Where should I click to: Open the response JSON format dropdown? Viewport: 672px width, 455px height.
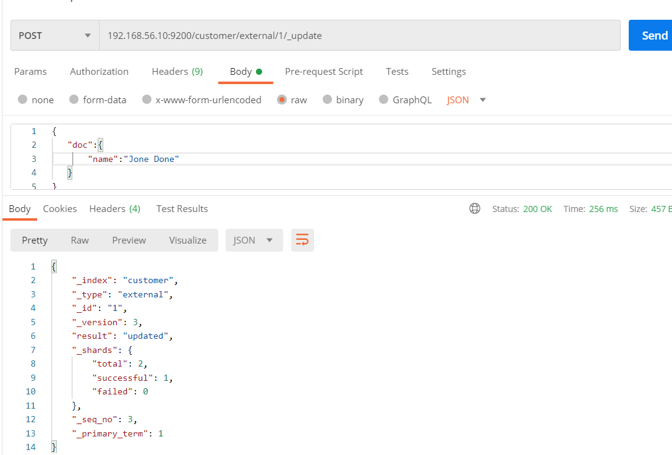pos(254,240)
